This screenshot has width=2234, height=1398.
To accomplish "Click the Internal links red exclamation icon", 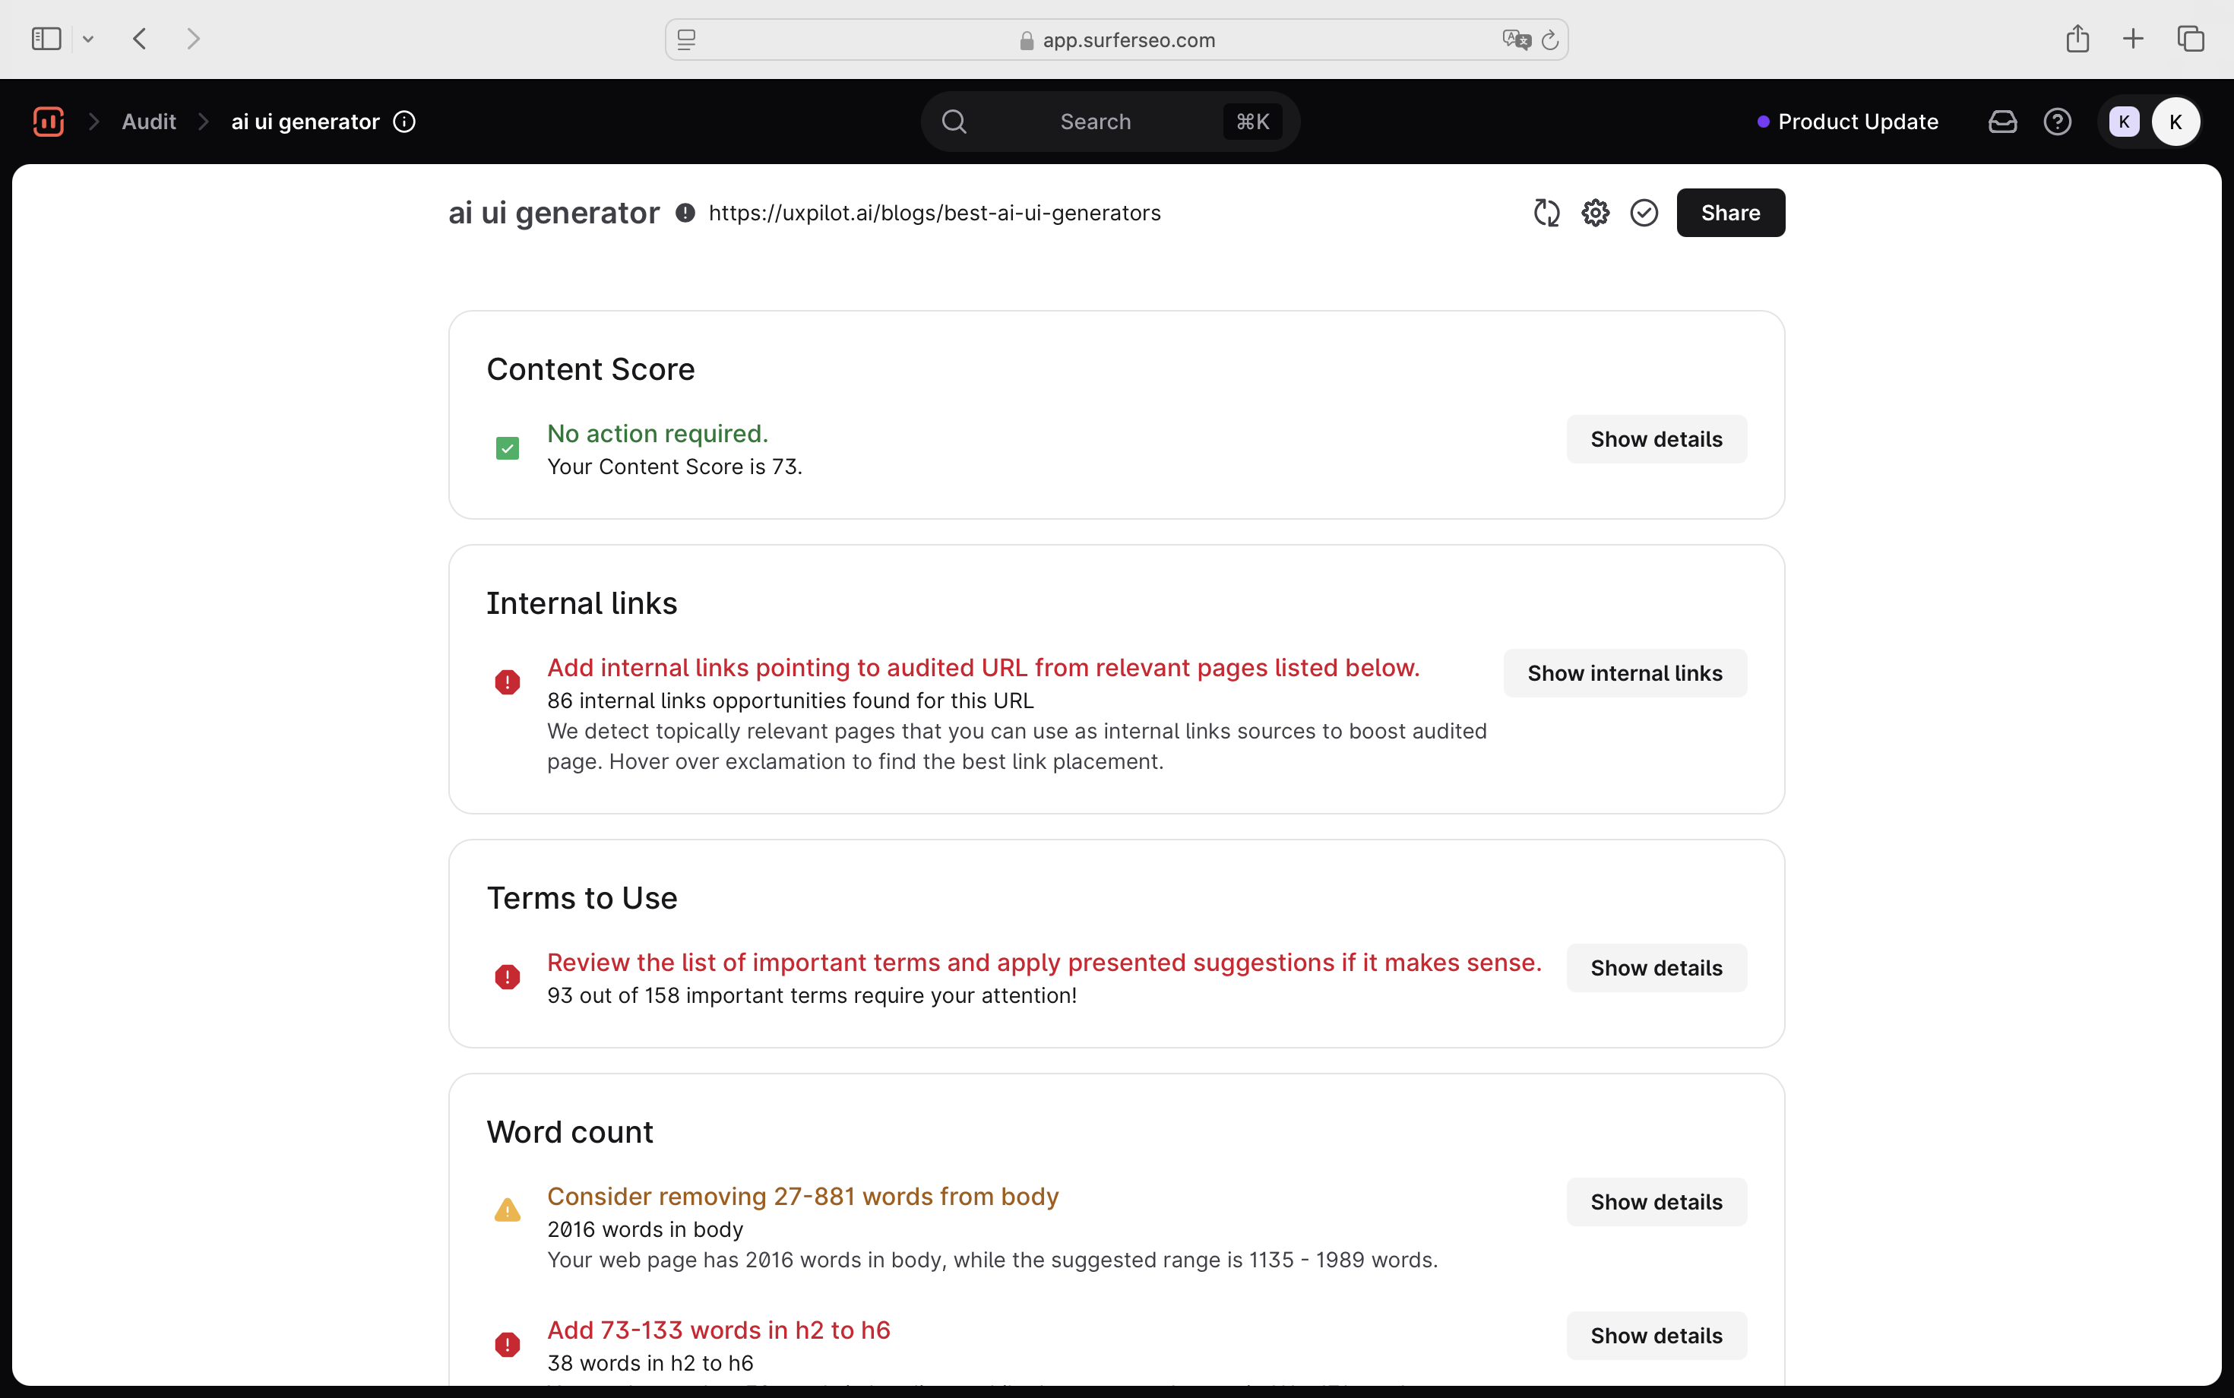I will click(x=507, y=682).
